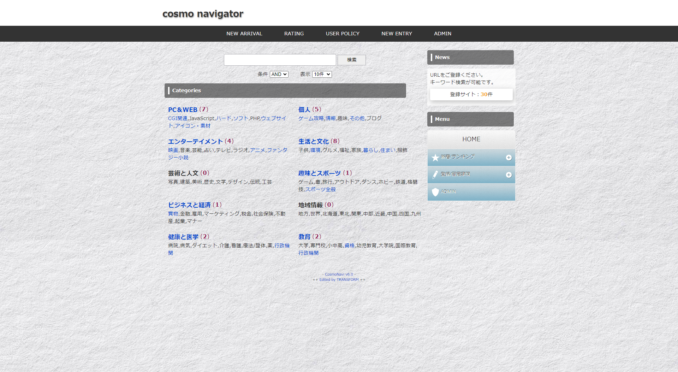Open the 健康と医学 category link
The height and width of the screenshot is (372, 678).
click(x=183, y=237)
